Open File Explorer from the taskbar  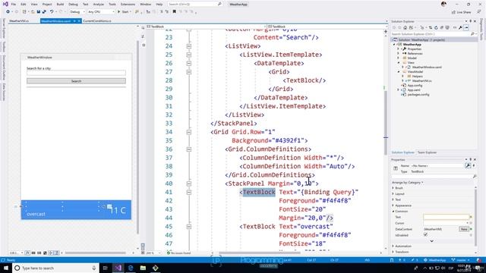point(143,268)
